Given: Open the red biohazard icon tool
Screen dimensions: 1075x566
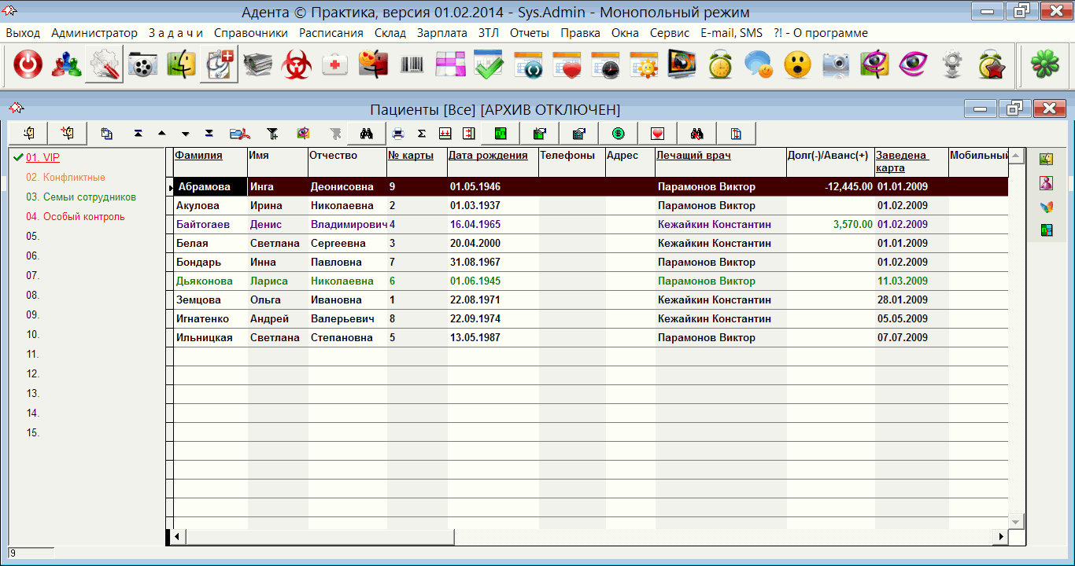Looking at the screenshot, I should 297,65.
